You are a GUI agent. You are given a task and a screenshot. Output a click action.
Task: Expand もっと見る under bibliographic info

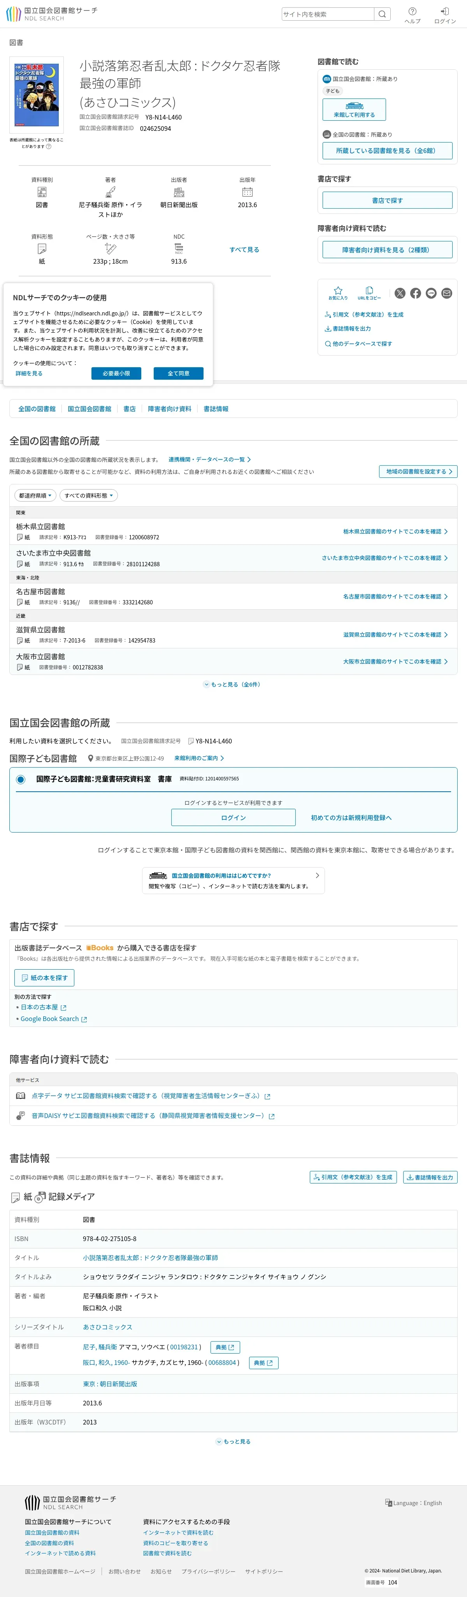pyautogui.click(x=233, y=1441)
